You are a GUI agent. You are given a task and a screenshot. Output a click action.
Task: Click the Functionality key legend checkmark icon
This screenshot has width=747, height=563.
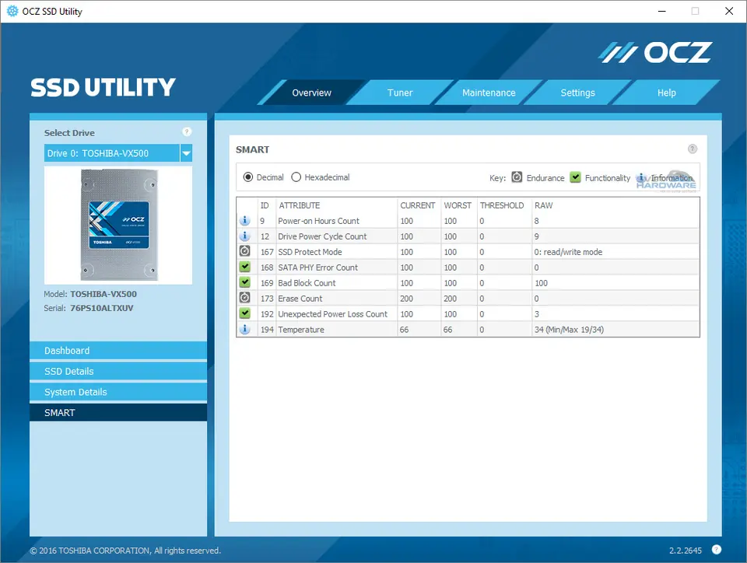pyautogui.click(x=576, y=177)
